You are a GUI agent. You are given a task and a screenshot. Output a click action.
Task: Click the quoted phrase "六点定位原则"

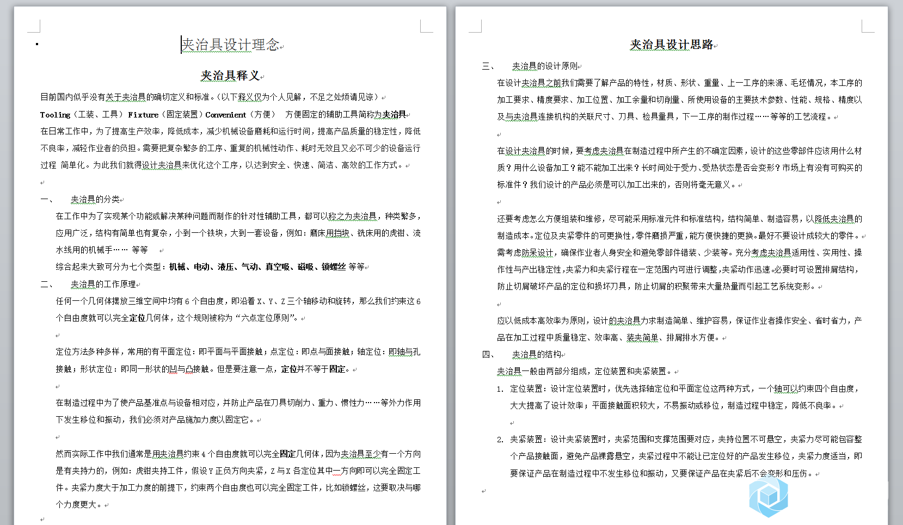265,318
